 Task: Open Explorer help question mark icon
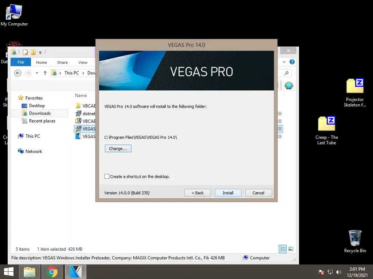click(x=292, y=62)
